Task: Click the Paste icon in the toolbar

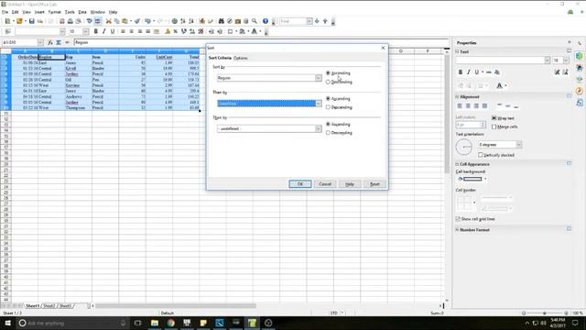Action: pos(125,21)
